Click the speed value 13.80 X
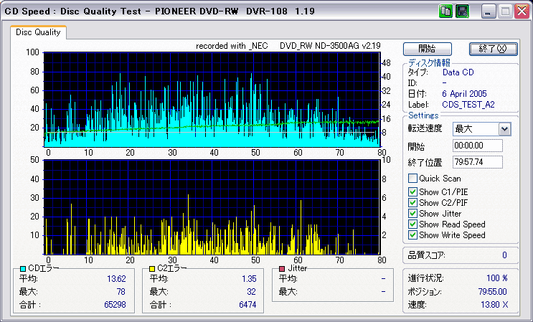This screenshot has height=322, width=533. [494, 305]
